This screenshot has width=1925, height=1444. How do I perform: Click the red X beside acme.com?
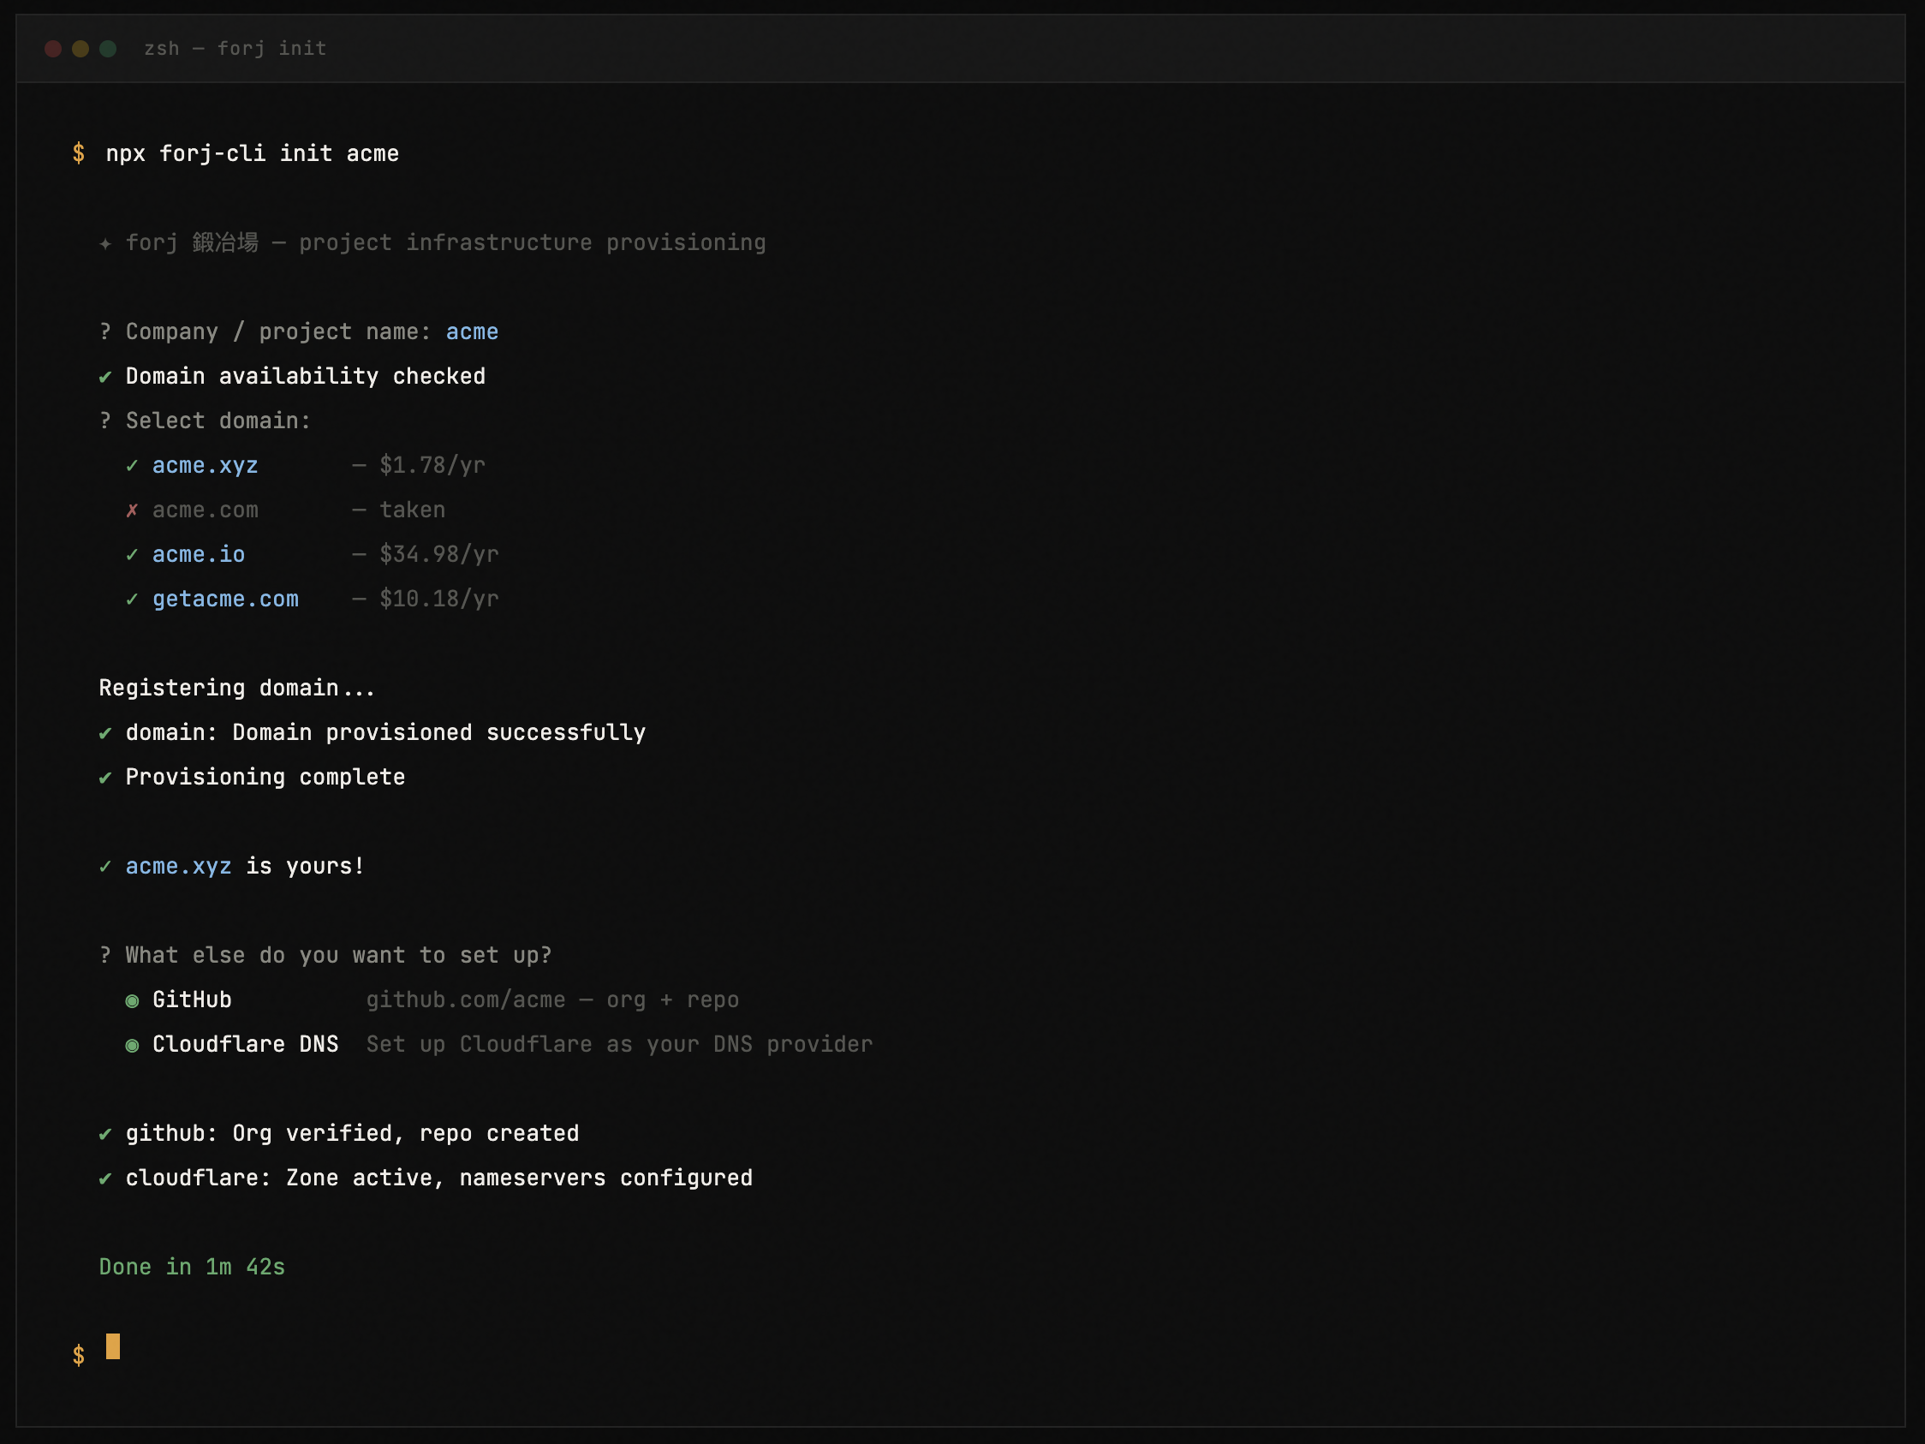(131, 510)
